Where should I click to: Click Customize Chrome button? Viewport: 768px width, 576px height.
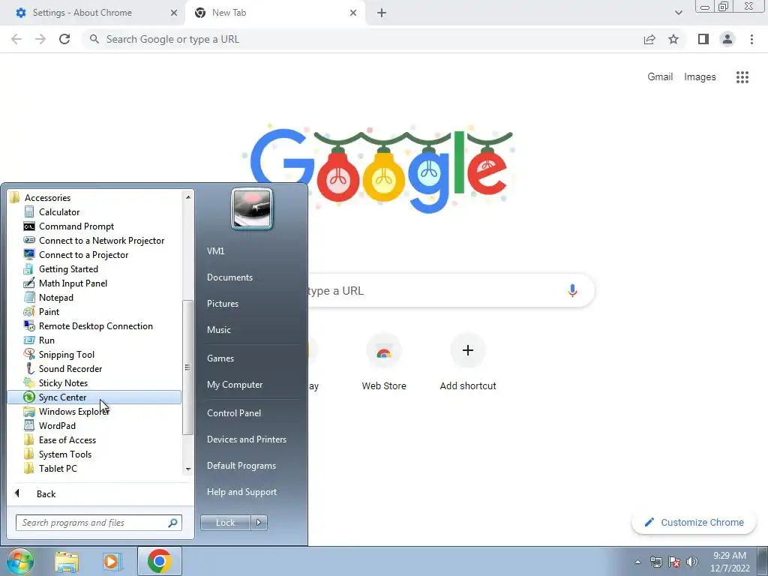[x=693, y=523]
